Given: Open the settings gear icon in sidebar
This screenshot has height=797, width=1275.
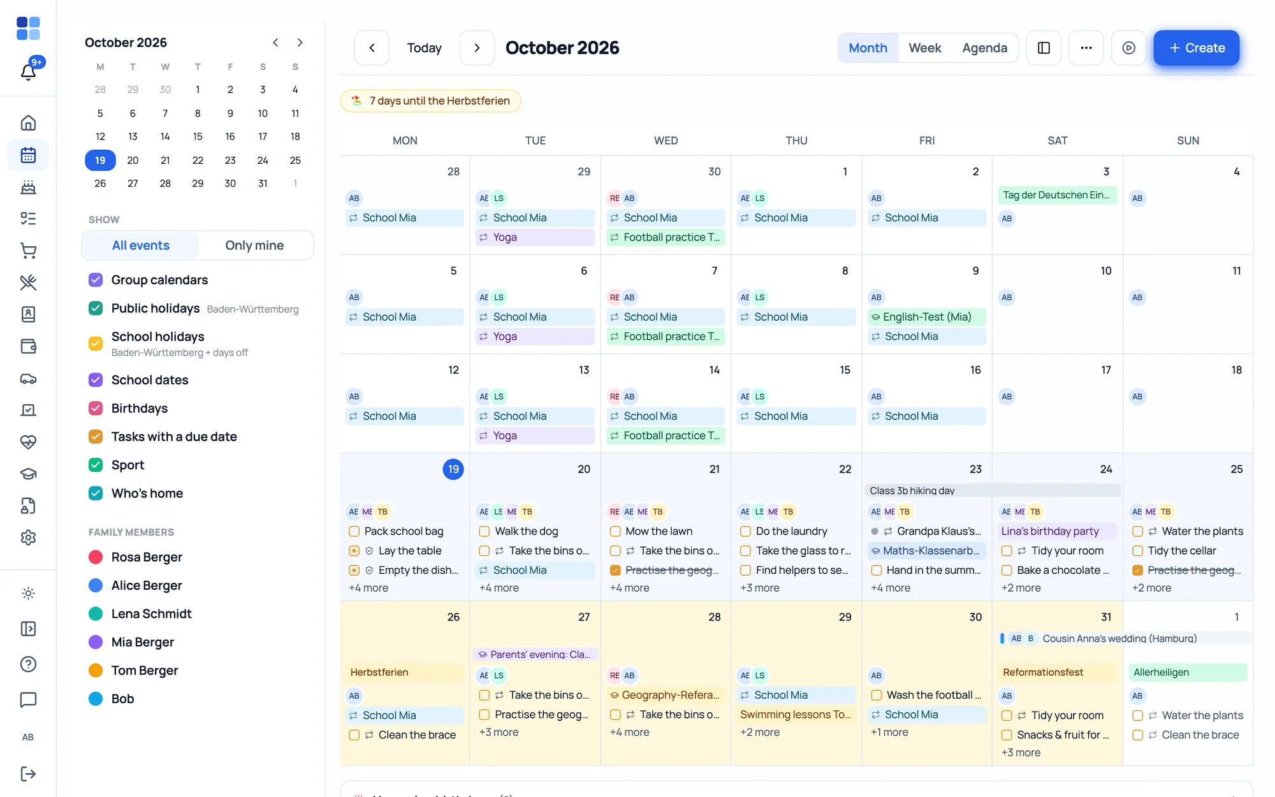Looking at the screenshot, I should tap(28, 537).
